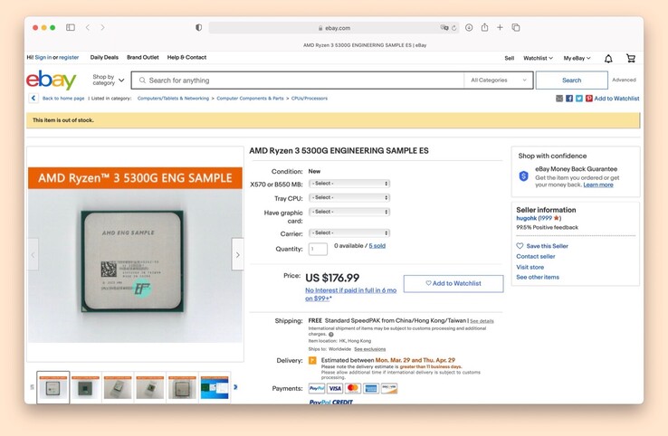This screenshot has width=668, height=436.
Task: Share listing on Pinterest icon
Action: coord(588,99)
